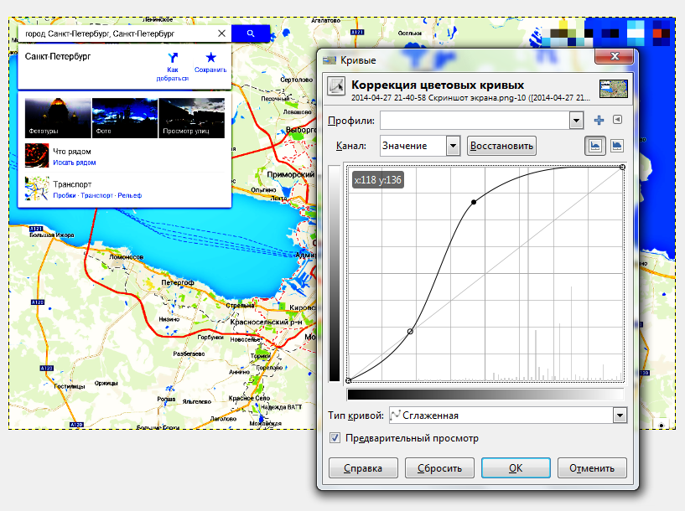Click 'Санкт-Петербург' card title

(58, 56)
